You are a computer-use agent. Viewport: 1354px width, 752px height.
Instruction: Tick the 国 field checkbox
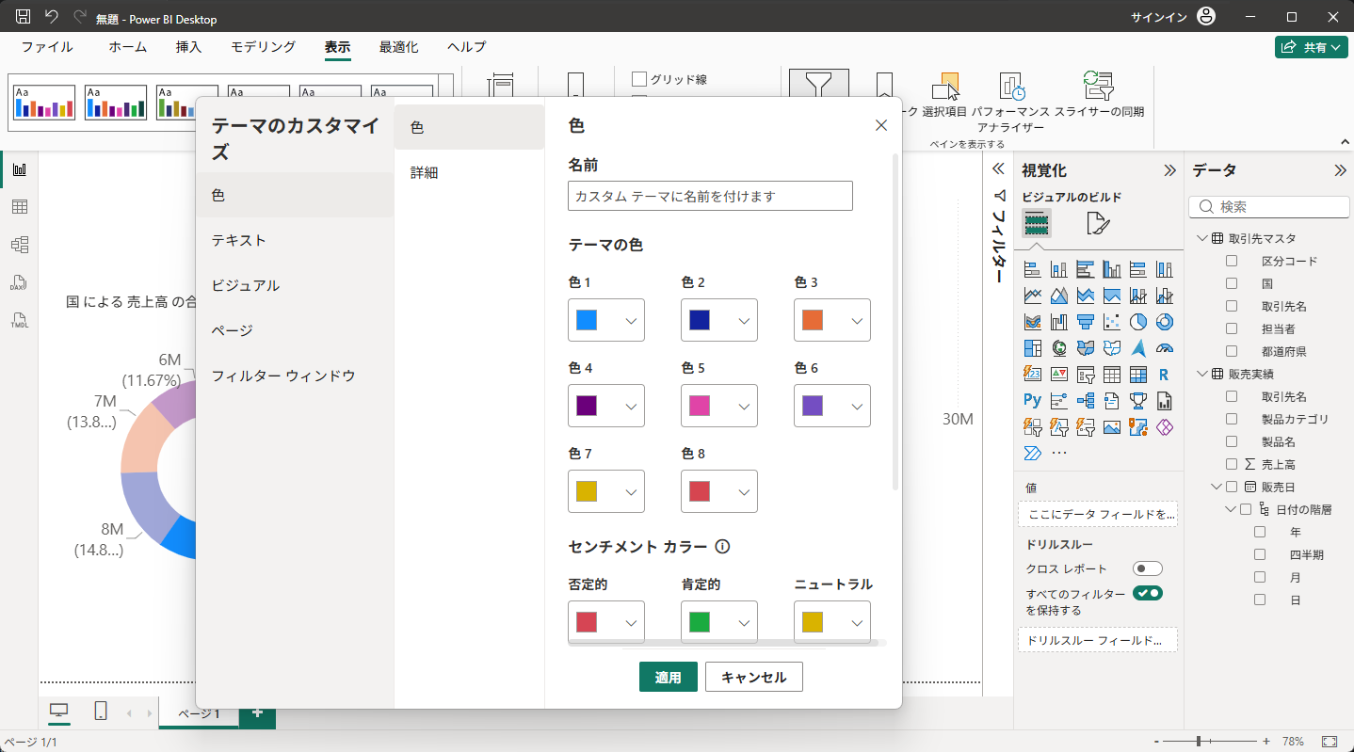(x=1232, y=283)
